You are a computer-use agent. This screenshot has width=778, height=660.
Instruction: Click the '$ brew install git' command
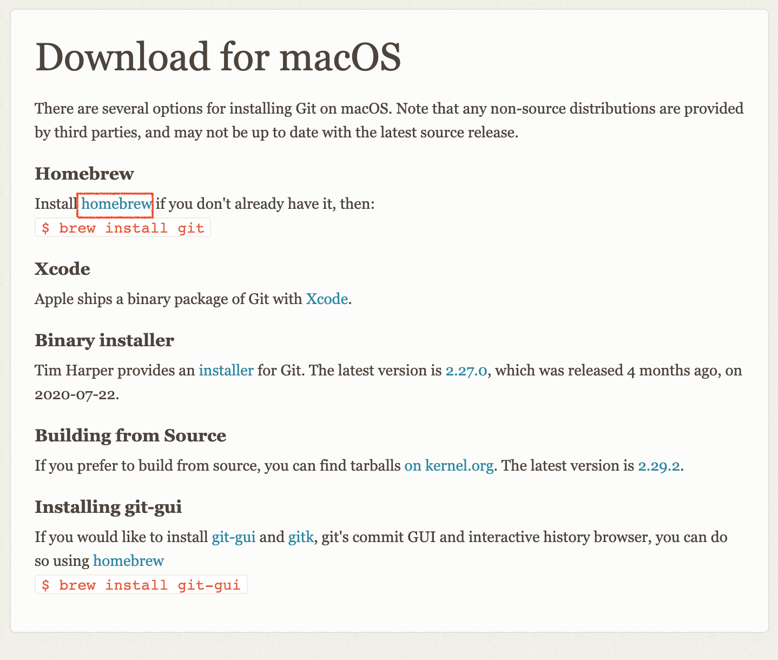tap(123, 228)
